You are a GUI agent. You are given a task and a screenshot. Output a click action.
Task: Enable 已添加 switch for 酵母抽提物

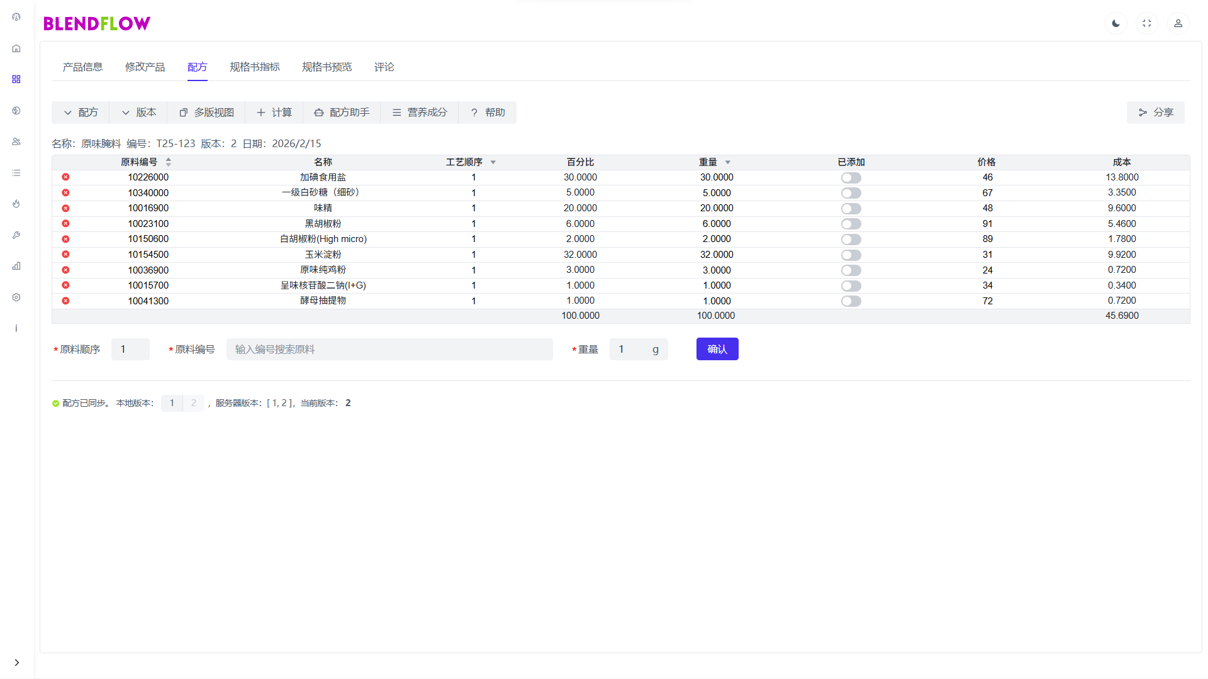pyautogui.click(x=851, y=301)
